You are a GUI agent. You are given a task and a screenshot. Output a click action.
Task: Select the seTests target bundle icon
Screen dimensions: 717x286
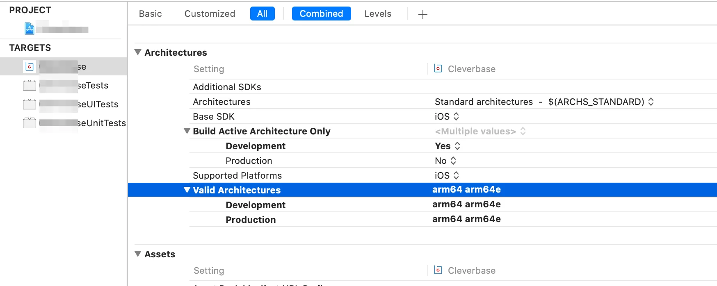[30, 85]
